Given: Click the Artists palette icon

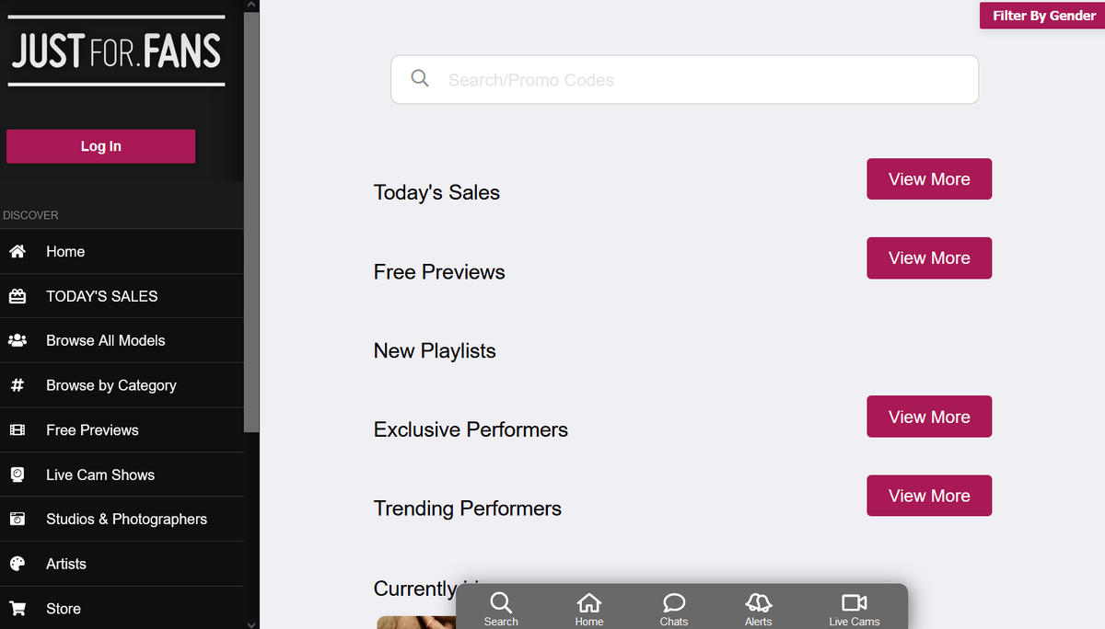Looking at the screenshot, I should click(17, 564).
